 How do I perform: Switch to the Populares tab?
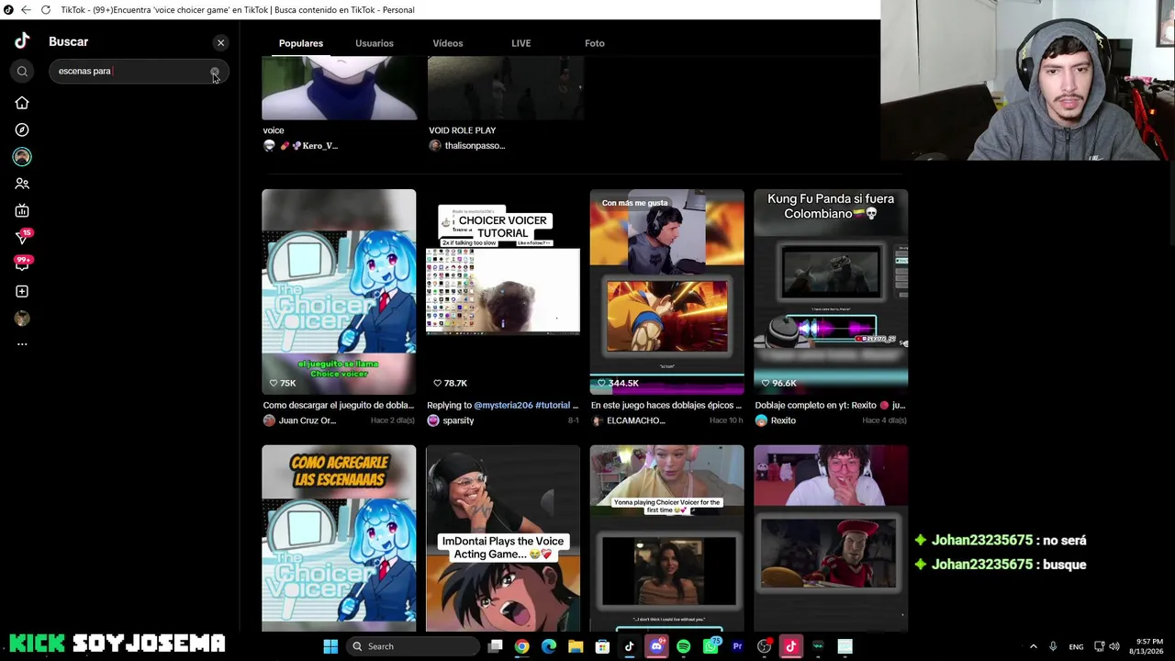point(301,43)
